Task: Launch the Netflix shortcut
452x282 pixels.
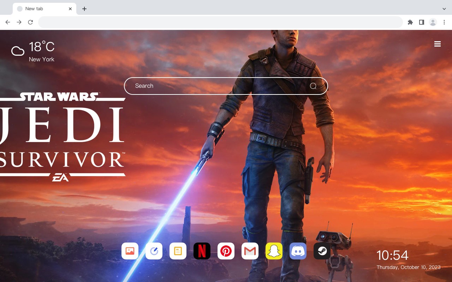Action: pos(202,251)
